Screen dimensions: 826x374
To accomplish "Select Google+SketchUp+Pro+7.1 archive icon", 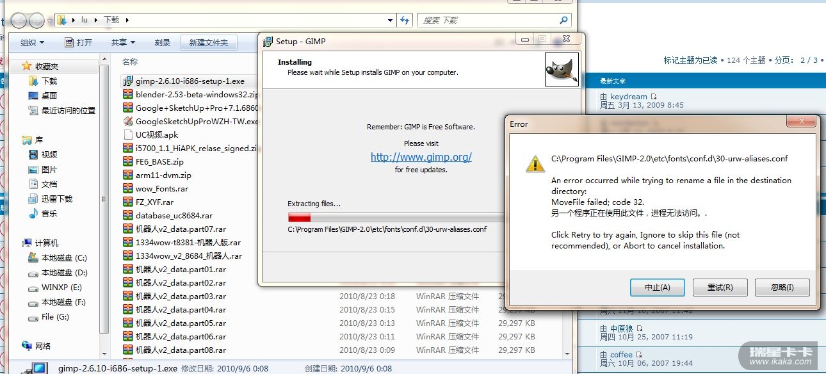I will coord(128,108).
